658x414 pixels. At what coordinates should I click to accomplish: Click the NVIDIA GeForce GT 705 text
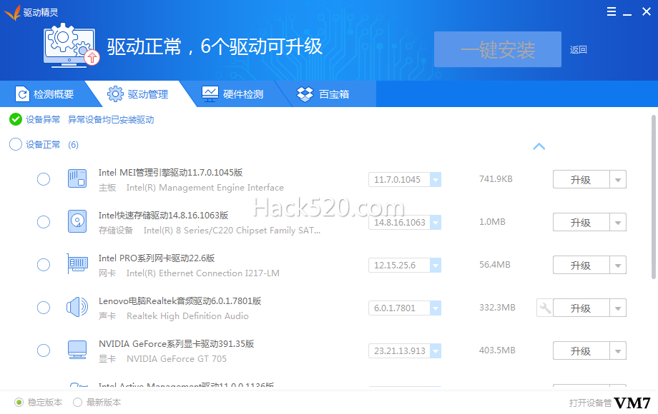(177, 359)
